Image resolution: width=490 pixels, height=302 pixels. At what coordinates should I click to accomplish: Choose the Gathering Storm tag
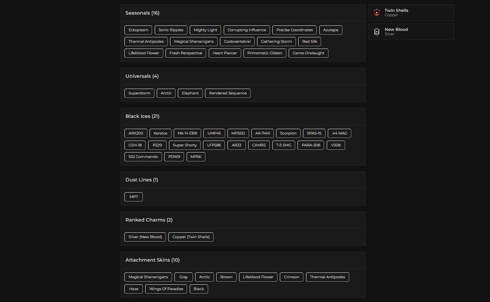276,41
